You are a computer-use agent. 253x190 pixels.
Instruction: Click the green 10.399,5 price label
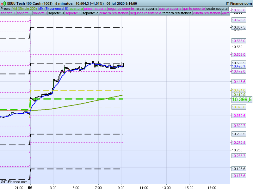[242, 100]
